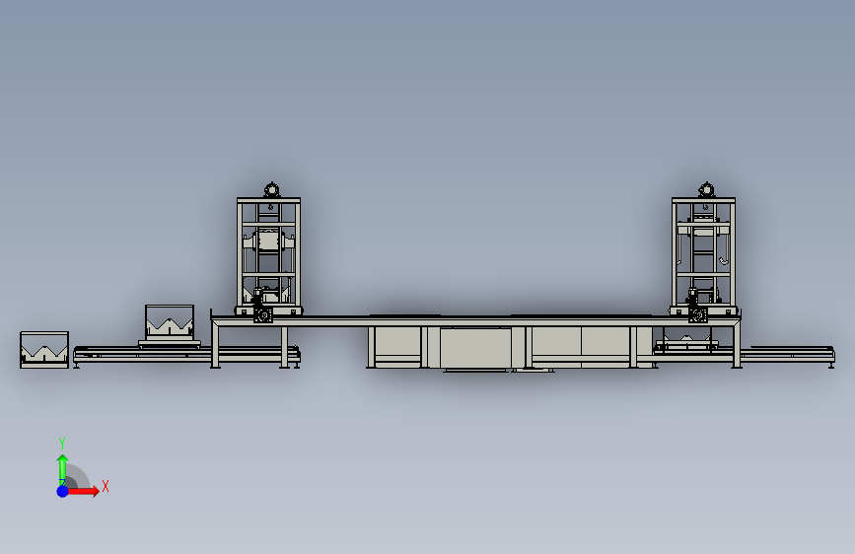Screen dimensions: 855x554
Task: Select the gearbox at the right tower base
Action: pos(697,314)
